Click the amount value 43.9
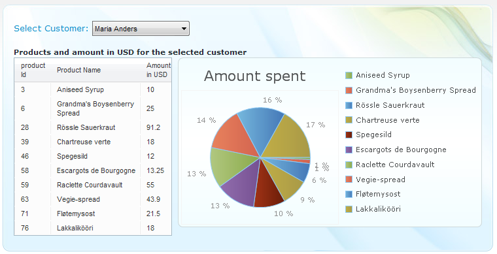The width and height of the screenshot is (497, 254). [x=154, y=199]
